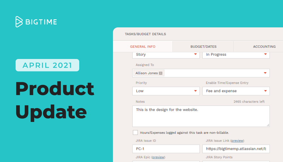Open the JIRA Issue Link preview link
The width and height of the screenshot is (283, 162).
coord(237,141)
